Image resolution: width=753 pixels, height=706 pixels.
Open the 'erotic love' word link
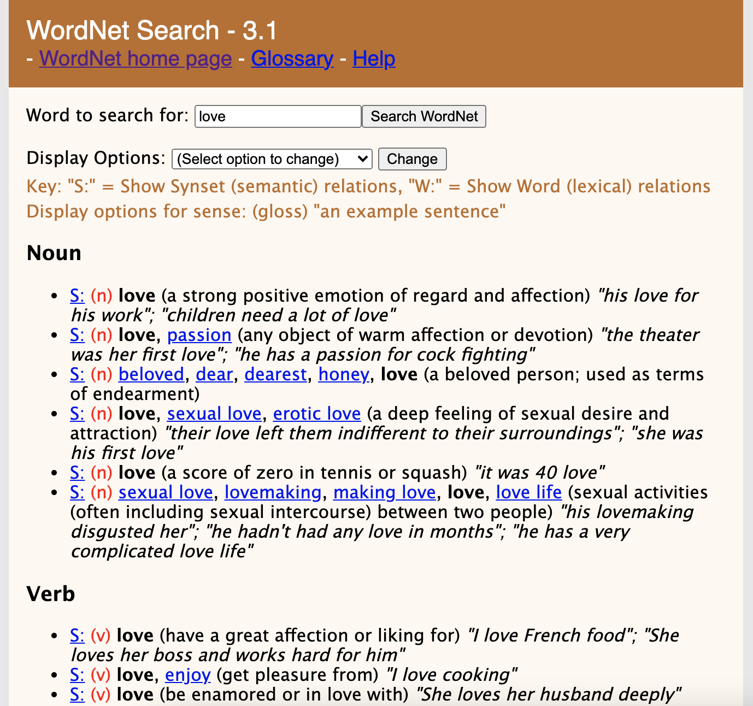pos(316,413)
